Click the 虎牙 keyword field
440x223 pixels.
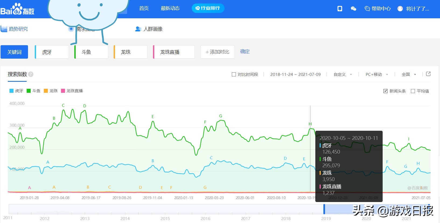(52, 52)
